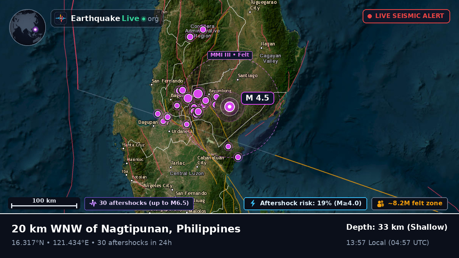This screenshot has height=258, width=459.
Task: Click the 13:57 Local (04:57 UTC) timestamp
Action: click(x=387, y=243)
